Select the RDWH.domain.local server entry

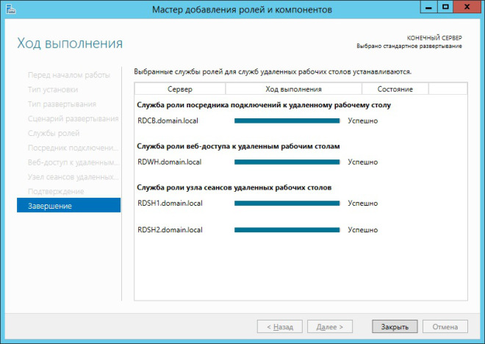[x=169, y=162]
